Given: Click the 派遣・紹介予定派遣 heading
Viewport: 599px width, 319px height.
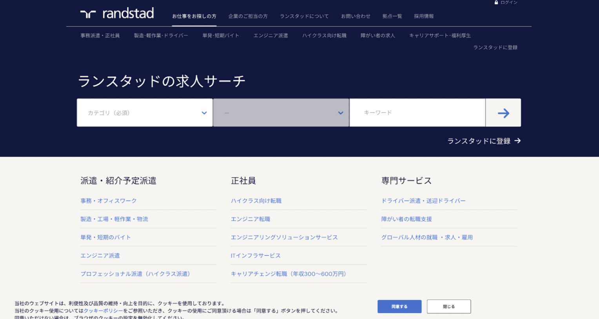Looking at the screenshot, I should point(118,181).
